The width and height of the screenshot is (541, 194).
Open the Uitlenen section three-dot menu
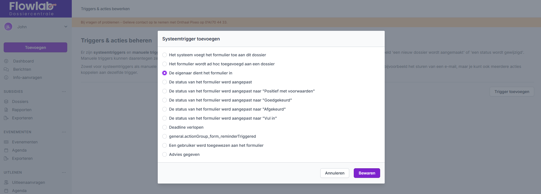(64, 173)
